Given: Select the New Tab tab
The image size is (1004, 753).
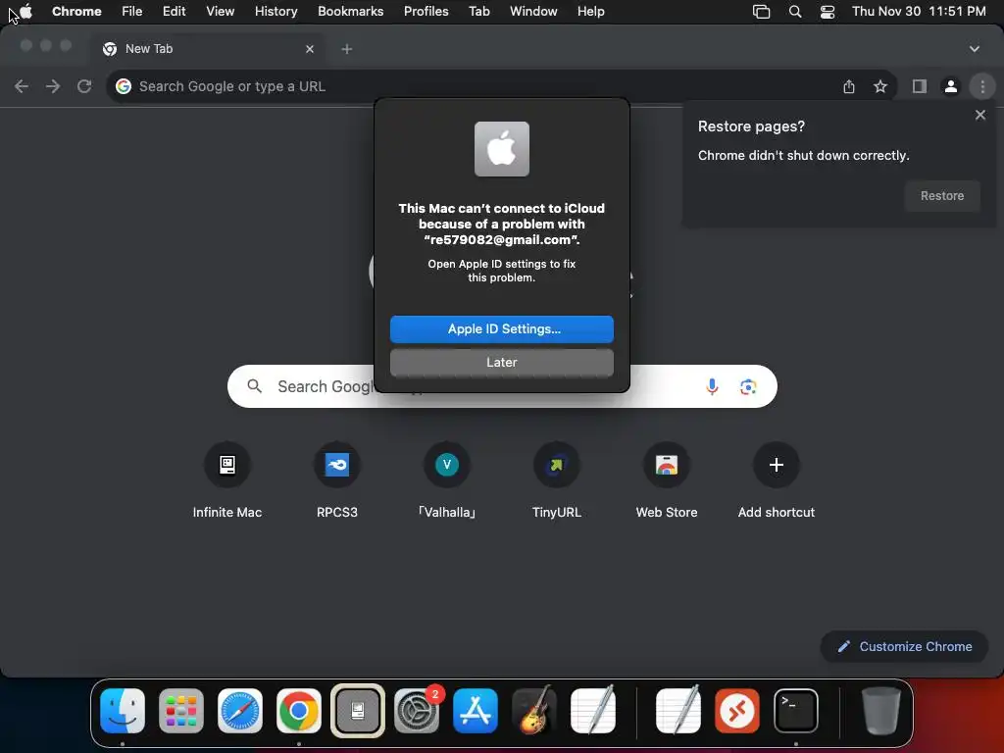Looking at the screenshot, I should (x=209, y=49).
